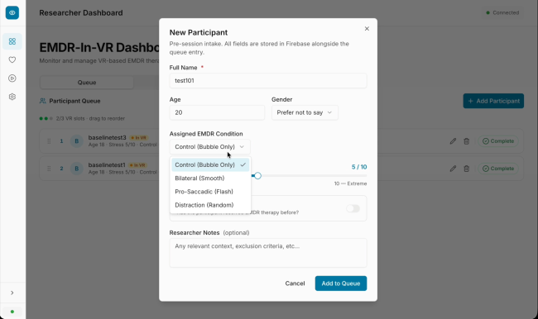This screenshot has width=538, height=319.
Task: Select Distraction (Random) option
Action: pyautogui.click(x=210, y=205)
